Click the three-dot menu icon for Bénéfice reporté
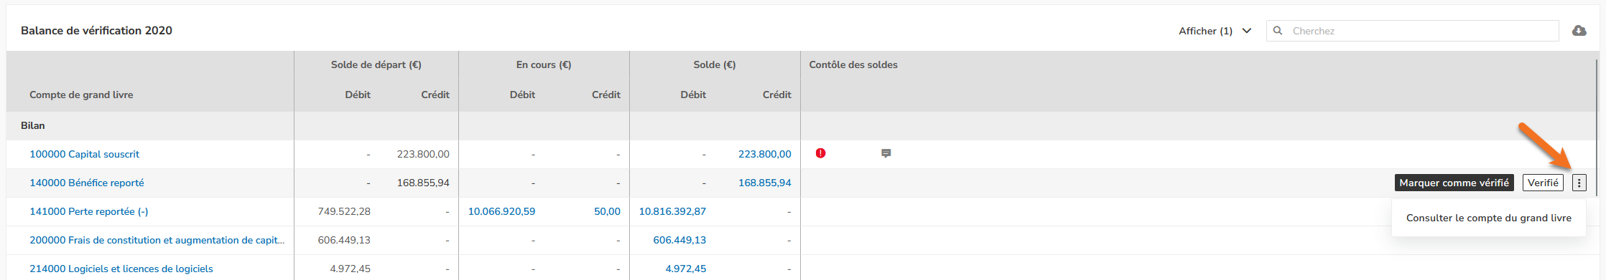1606x280 pixels. [x=1579, y=183]
